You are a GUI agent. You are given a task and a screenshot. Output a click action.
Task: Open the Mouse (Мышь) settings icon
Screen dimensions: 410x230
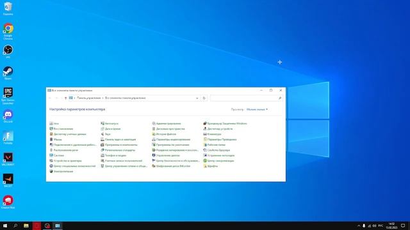(x=51, y=139)
